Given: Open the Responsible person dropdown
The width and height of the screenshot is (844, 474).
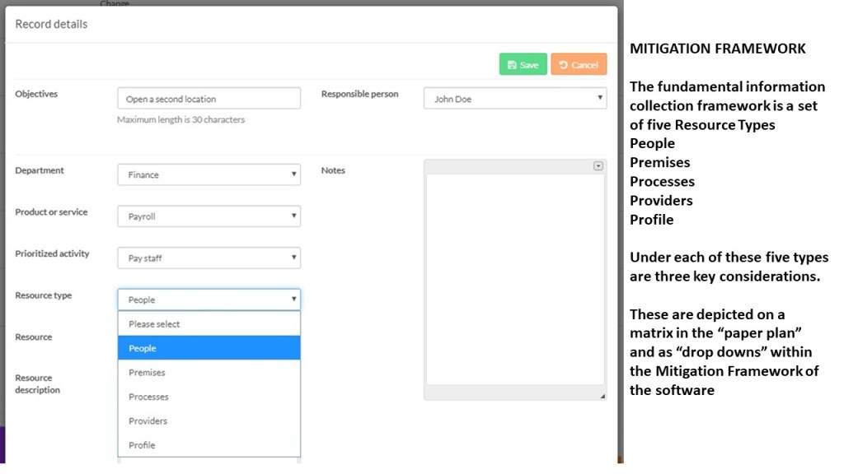Looking at the screenshot, I should coord(514,99).
